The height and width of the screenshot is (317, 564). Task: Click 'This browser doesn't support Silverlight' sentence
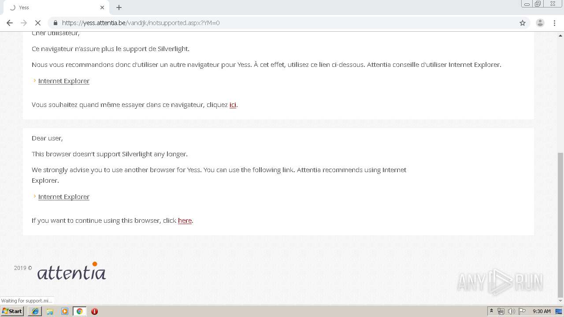tap(110, 154)
